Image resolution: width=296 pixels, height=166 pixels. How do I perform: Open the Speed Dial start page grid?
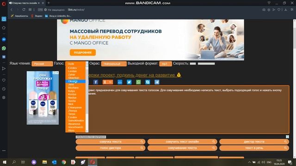30,10
